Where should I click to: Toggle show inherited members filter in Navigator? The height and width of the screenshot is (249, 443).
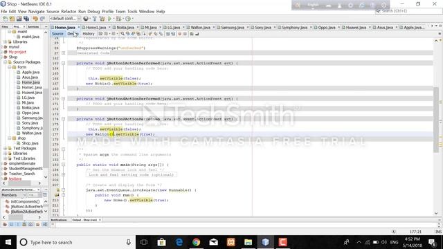[x=5, y=224]
